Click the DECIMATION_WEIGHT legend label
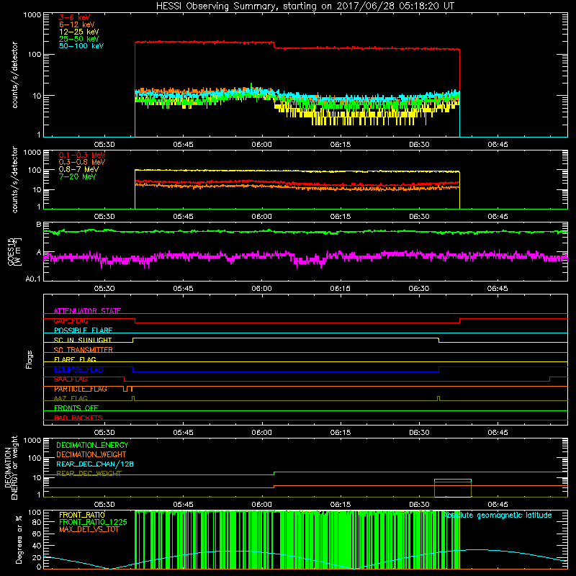 pyautogui.click(x=91, y=454)
